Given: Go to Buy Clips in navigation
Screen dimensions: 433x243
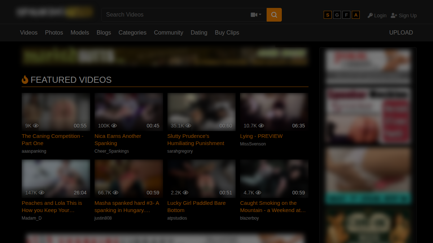Looking at the screenshot, I should pos(227,32).
